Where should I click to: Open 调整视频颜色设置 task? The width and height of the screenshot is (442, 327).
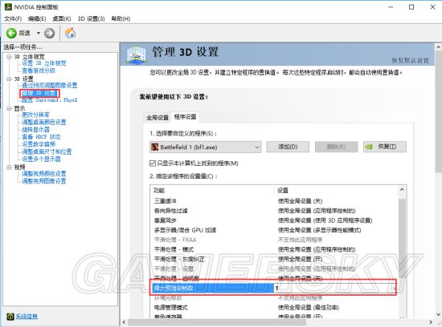pos(44,173)
